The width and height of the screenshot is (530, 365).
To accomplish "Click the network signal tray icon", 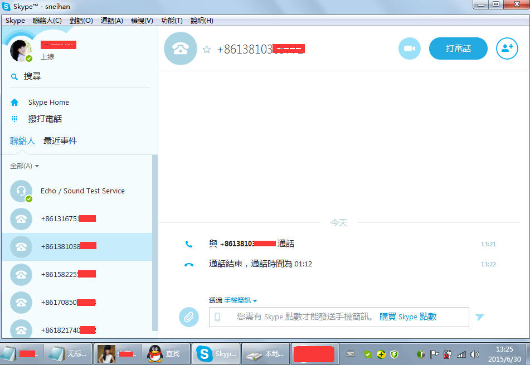I will click(x=461, y=354).
